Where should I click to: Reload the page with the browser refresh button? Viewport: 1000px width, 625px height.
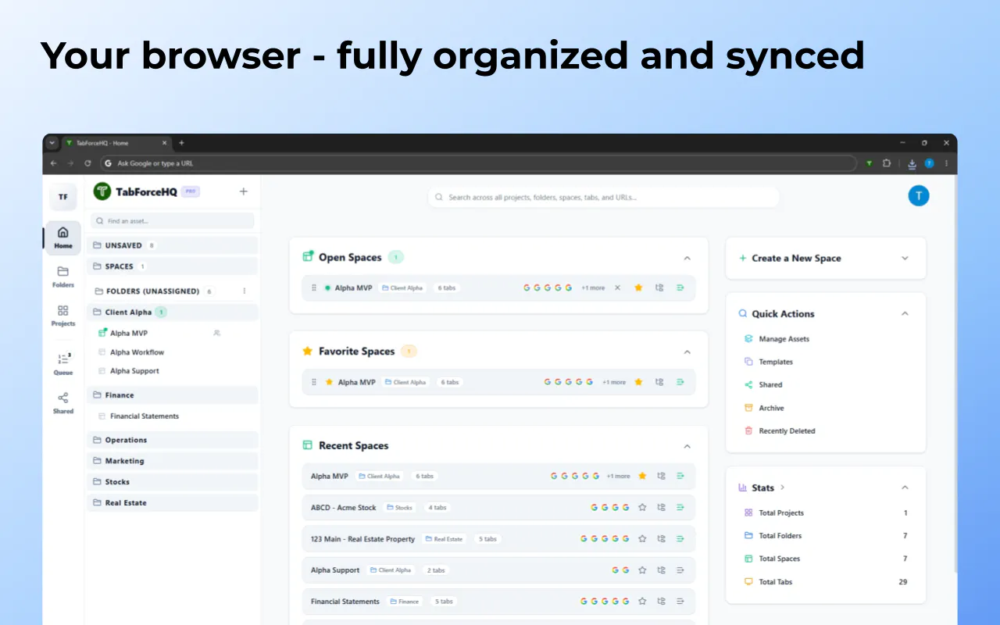tap(87, 163)
